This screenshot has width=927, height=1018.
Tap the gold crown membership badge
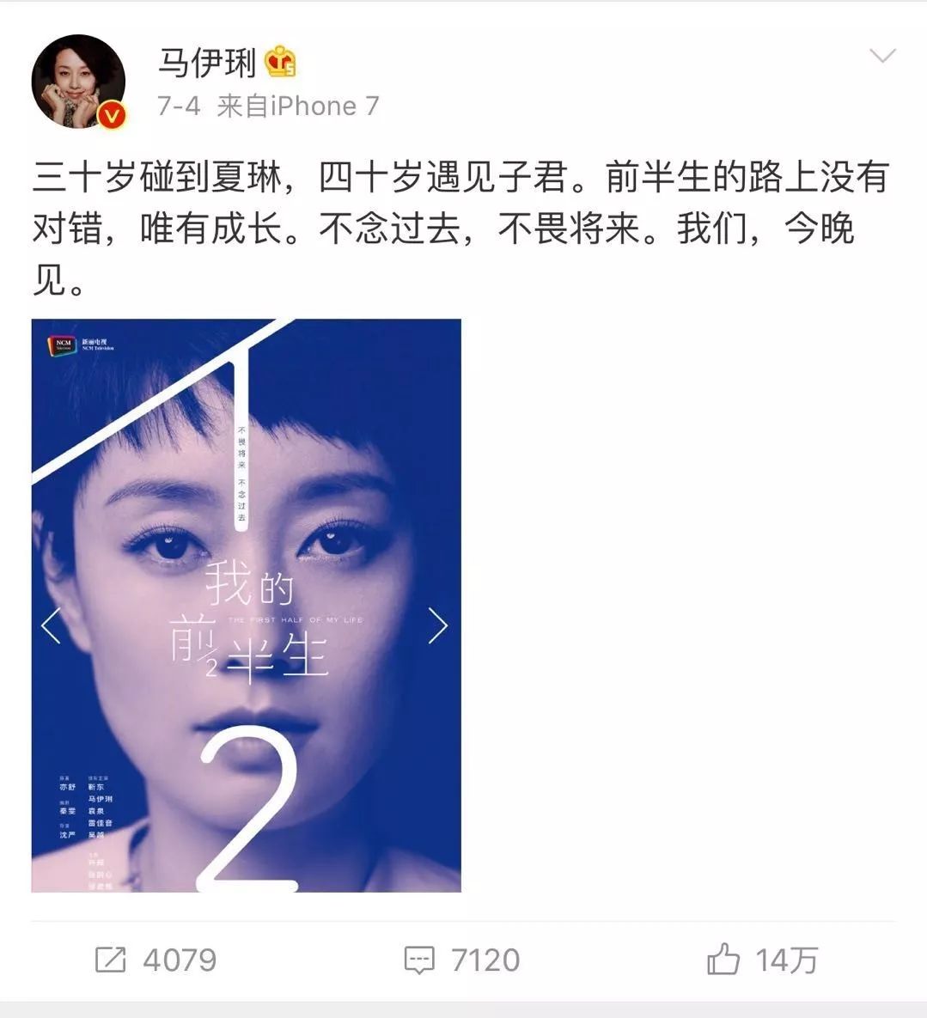280,61
